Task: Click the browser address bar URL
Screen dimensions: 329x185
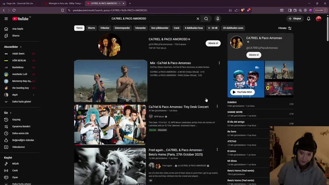Action: [110, 10]
